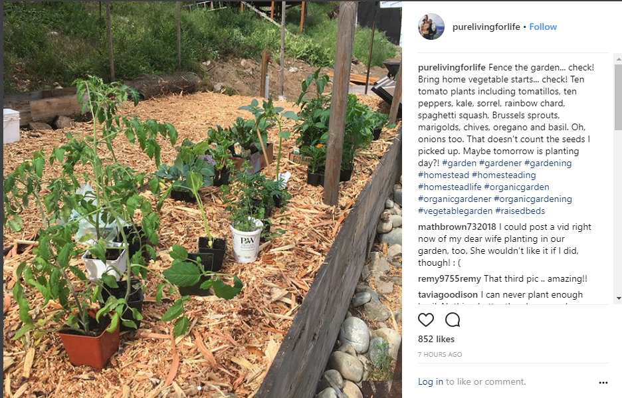The image size is (622, 398).
Task: Open the three-dot more options menu
Action: 603,383
